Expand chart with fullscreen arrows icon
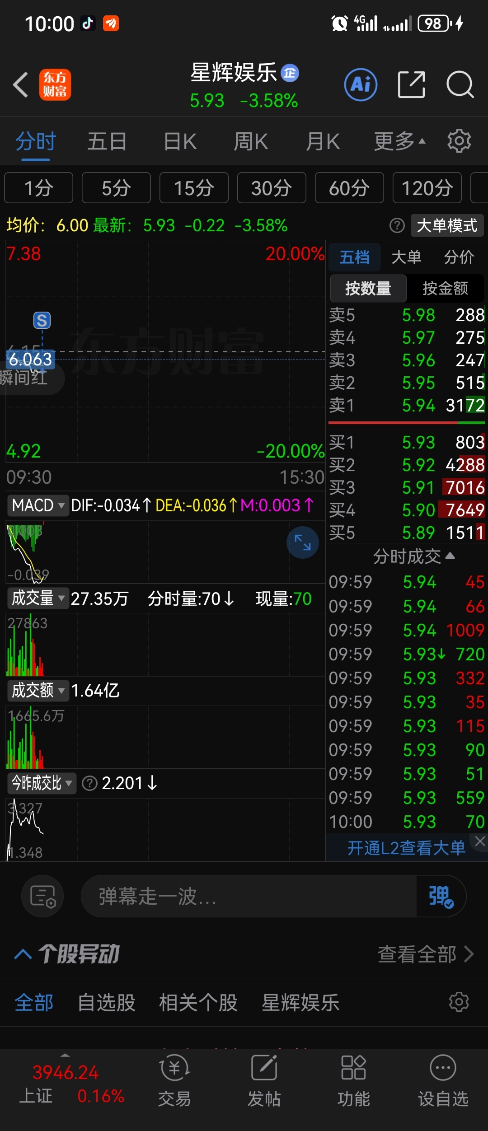 (x=302, y=542)
